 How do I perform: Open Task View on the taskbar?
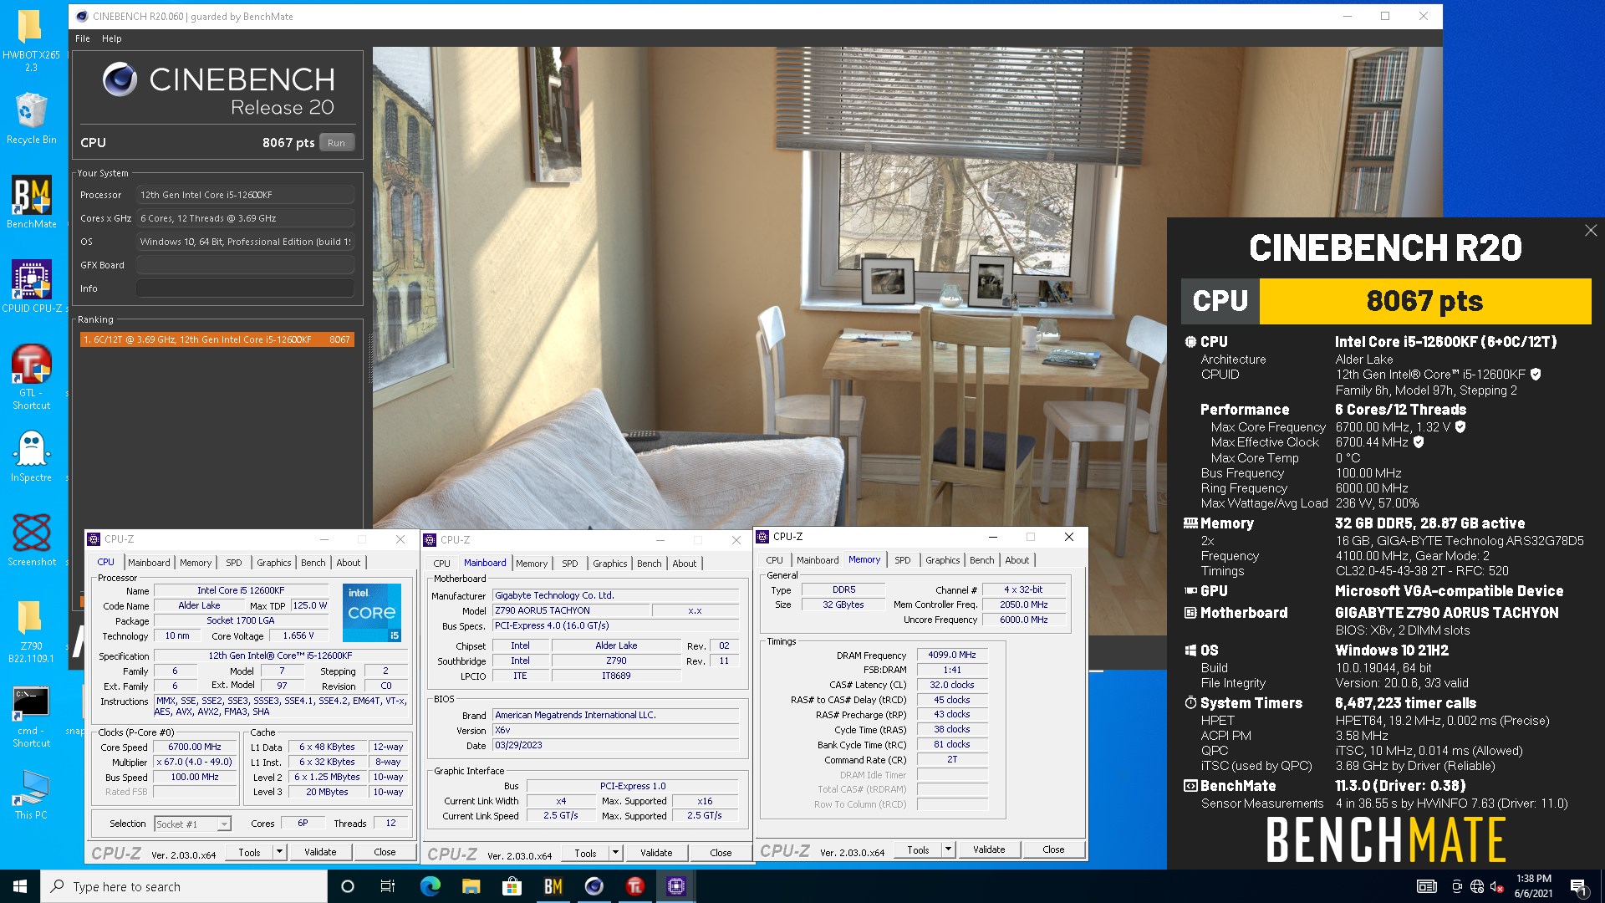point(388,886)
